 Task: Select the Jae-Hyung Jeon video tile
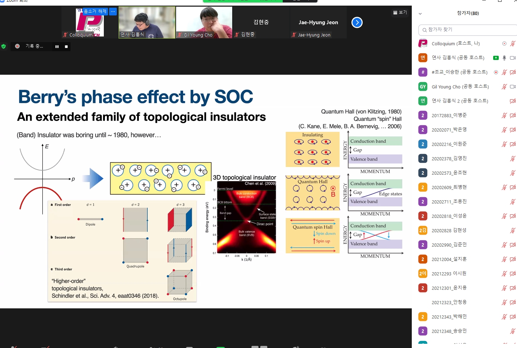[318, 22]
